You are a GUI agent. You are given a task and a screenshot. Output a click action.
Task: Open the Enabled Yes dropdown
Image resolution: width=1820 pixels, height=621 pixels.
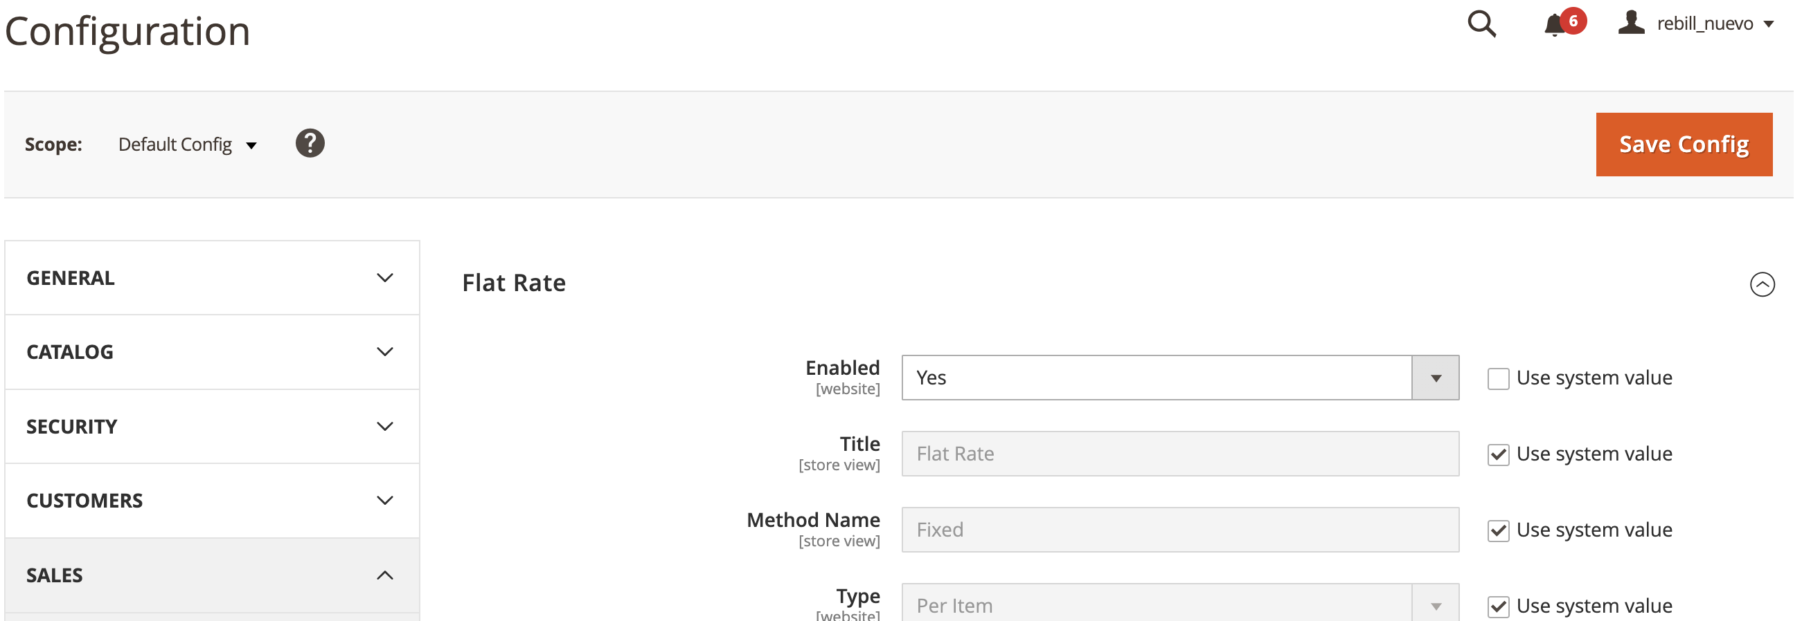point(1179,378)
